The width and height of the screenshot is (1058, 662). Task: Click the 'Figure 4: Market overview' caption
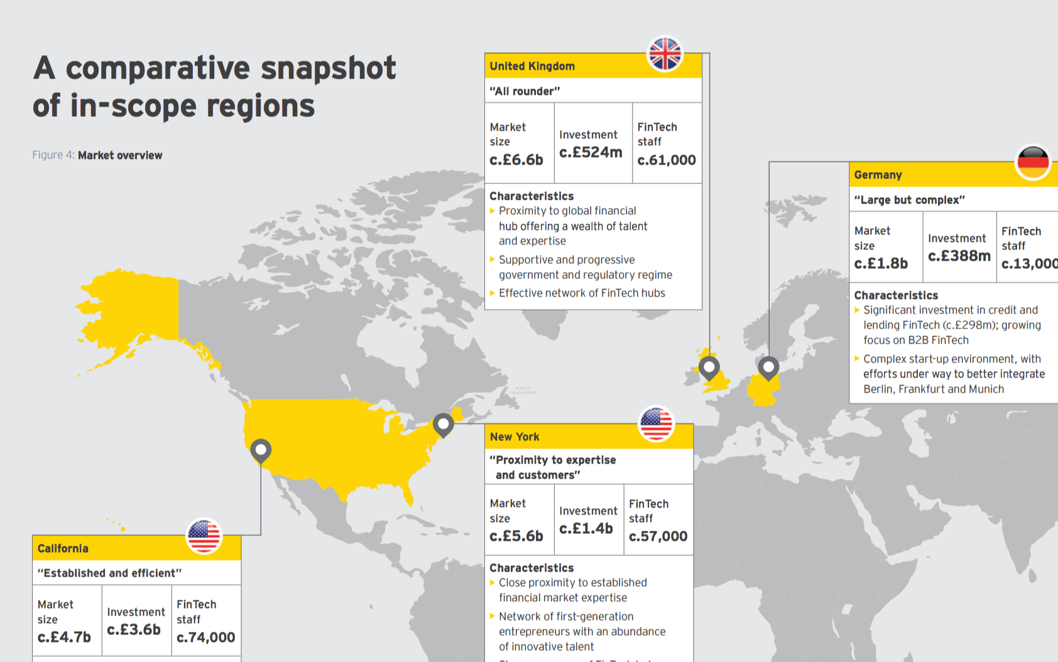click(97, 155)
